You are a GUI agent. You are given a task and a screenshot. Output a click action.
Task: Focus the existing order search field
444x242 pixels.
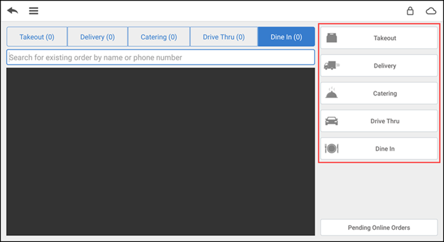[160, 58]
